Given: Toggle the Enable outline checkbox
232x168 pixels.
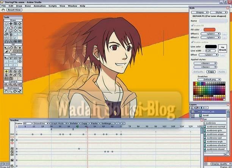Looking at the screenshot, I should click(193, 42).
